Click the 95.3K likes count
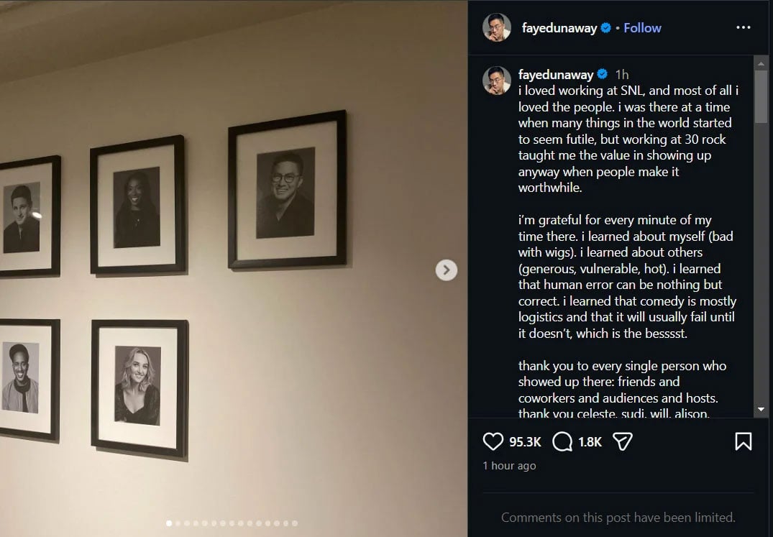 pyautogui.click(x=526, y=441)
